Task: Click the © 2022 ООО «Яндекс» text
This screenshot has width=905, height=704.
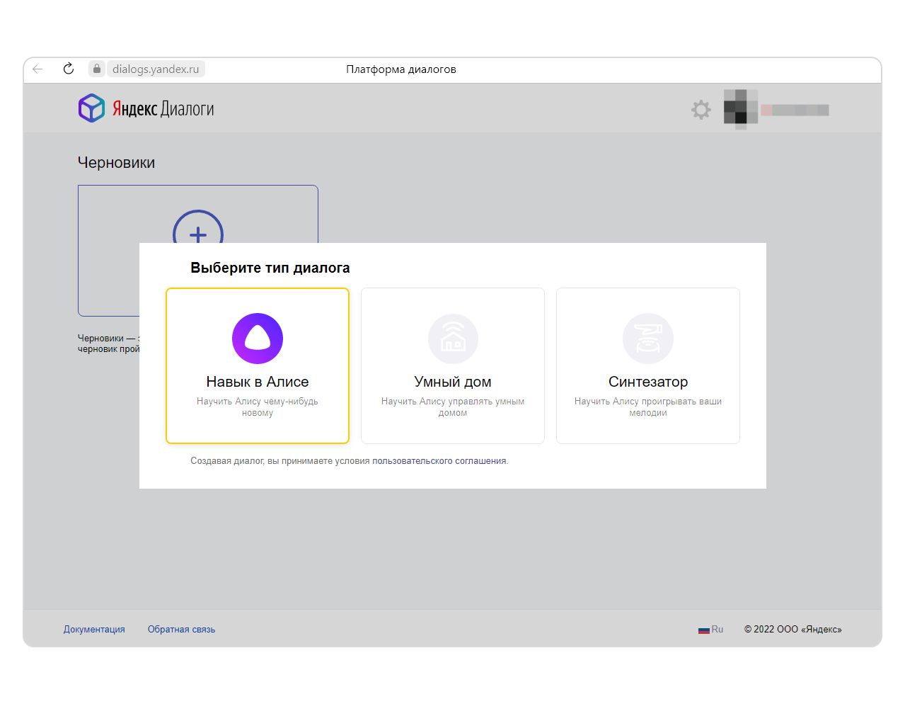Action: [793, 630]
